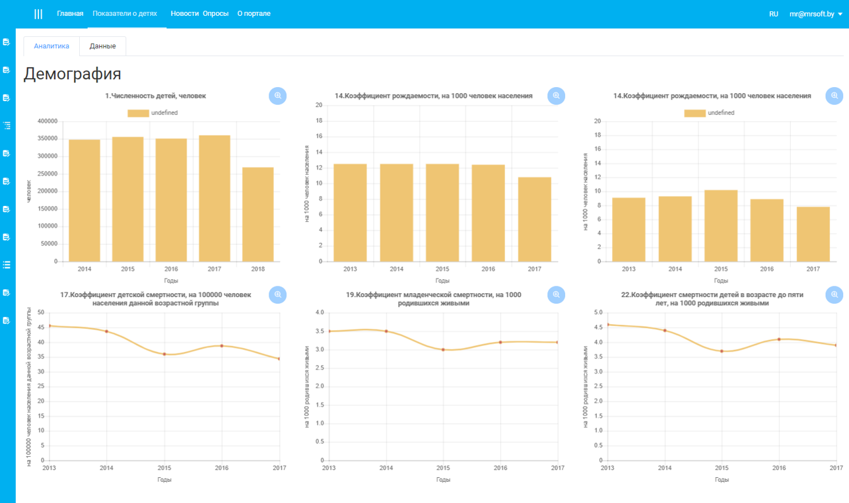The image size is (849, 503).
Task: Click the legend color swatch in Численность детей chart
Action: pos(138,113)
